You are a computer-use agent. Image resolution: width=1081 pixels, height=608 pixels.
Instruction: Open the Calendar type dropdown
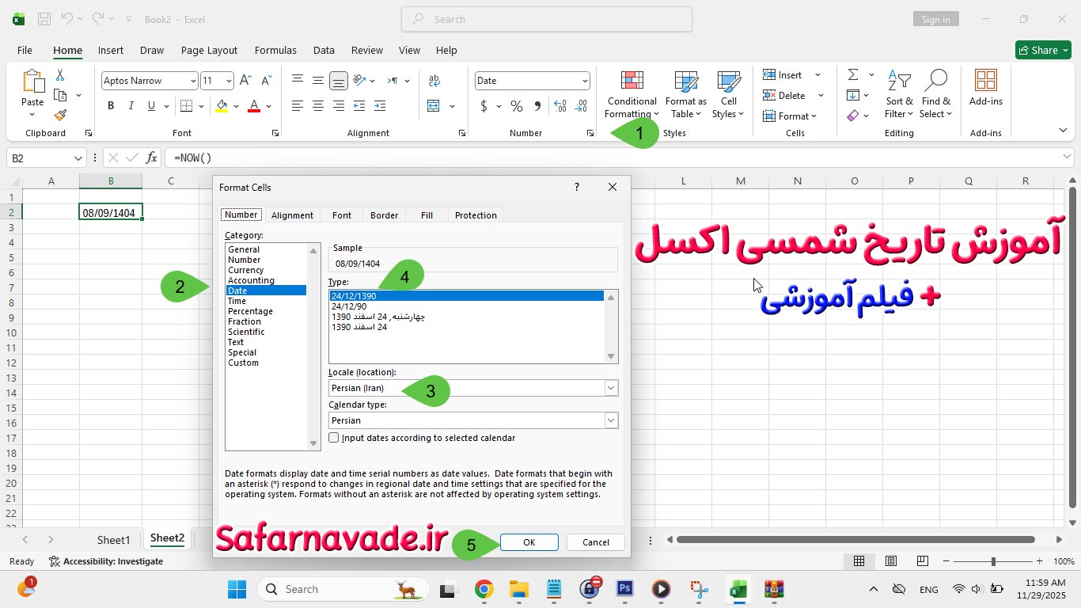point(610,420)
